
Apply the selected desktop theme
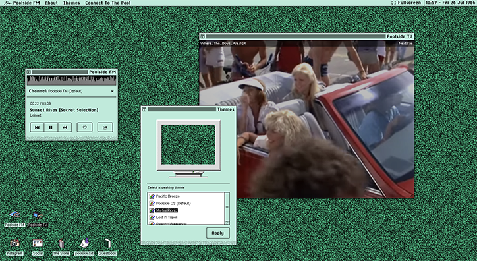218,233
